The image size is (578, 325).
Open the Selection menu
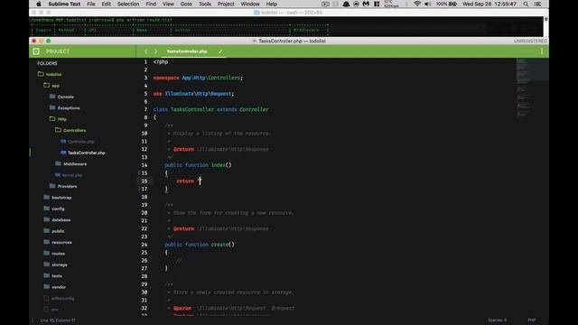(128, 4)
